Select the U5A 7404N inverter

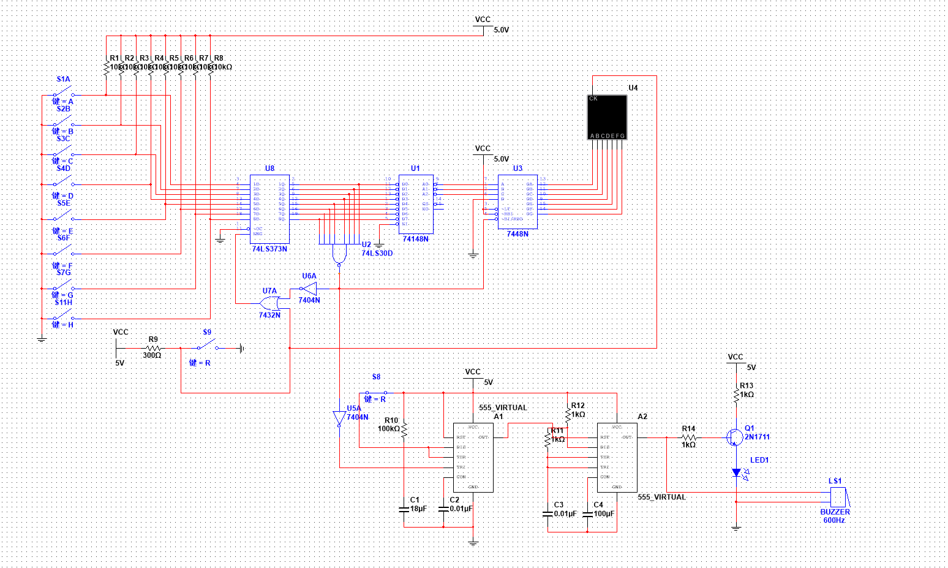pos(339,418)
